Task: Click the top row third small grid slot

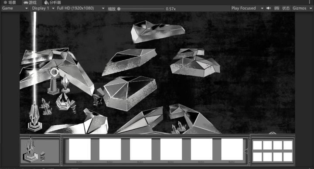Action: (x=277, y=145)
